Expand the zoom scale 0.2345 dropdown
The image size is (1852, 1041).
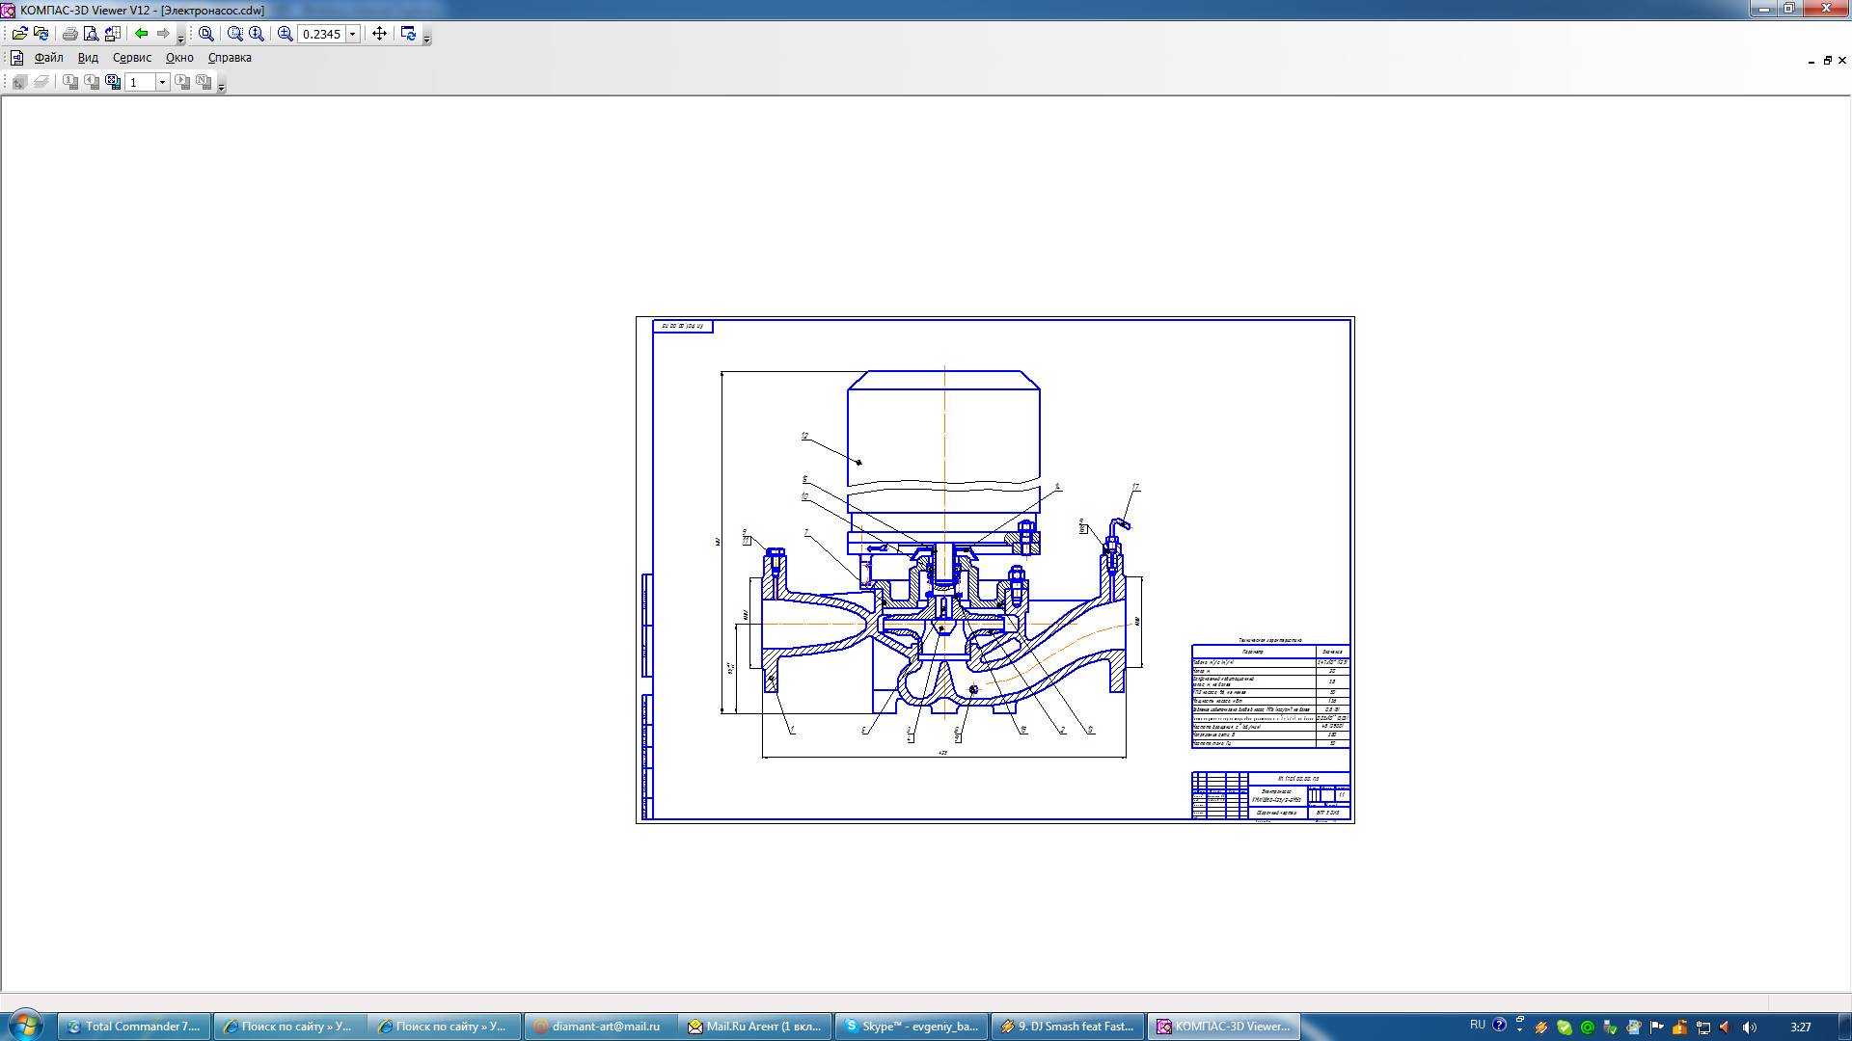pos(353,34)
